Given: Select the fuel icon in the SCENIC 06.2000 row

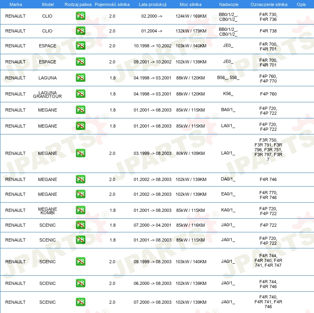Looking at the screenshot, I should (80, 283).
